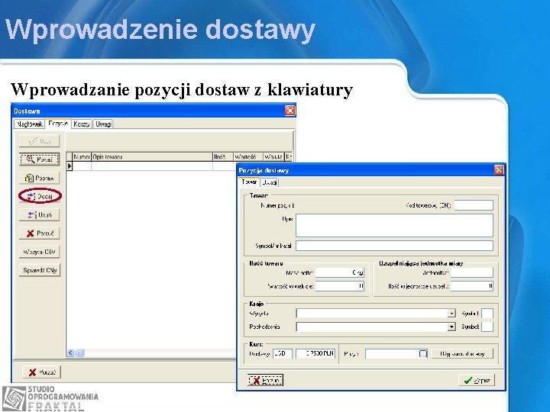Close the Dostawa window
The height and width of the screenshot is (412, 550).
pos(290,111)
